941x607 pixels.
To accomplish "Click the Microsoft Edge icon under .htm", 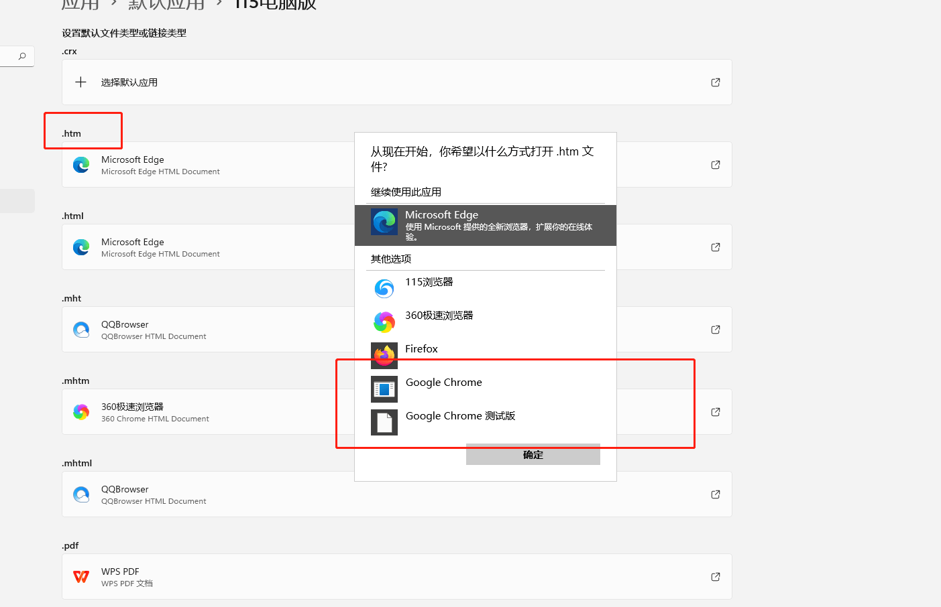I will tap(81, 164).
